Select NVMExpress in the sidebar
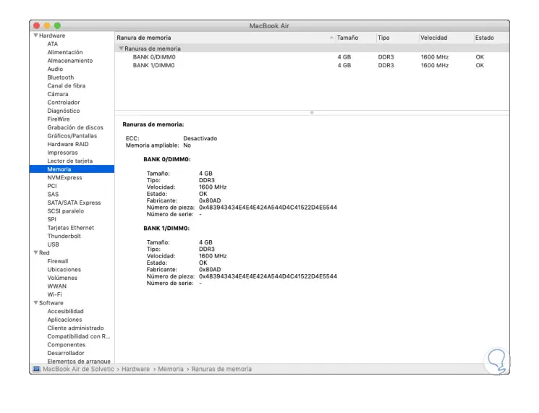This screenshot has height=413, width=539. [64, 178]
